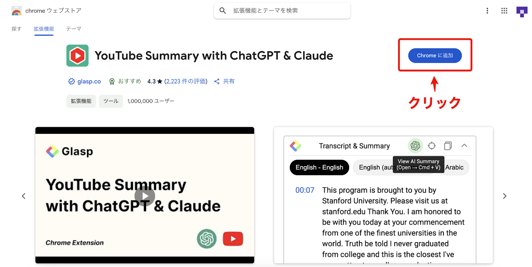532x267 pixels.
Task: Show the previous screenshot
Action: (x=24, y=196)
